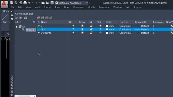Screen dimensions: 173x97
Task: Open layer palette properties gear icon
Action: [x=12, y=19]
